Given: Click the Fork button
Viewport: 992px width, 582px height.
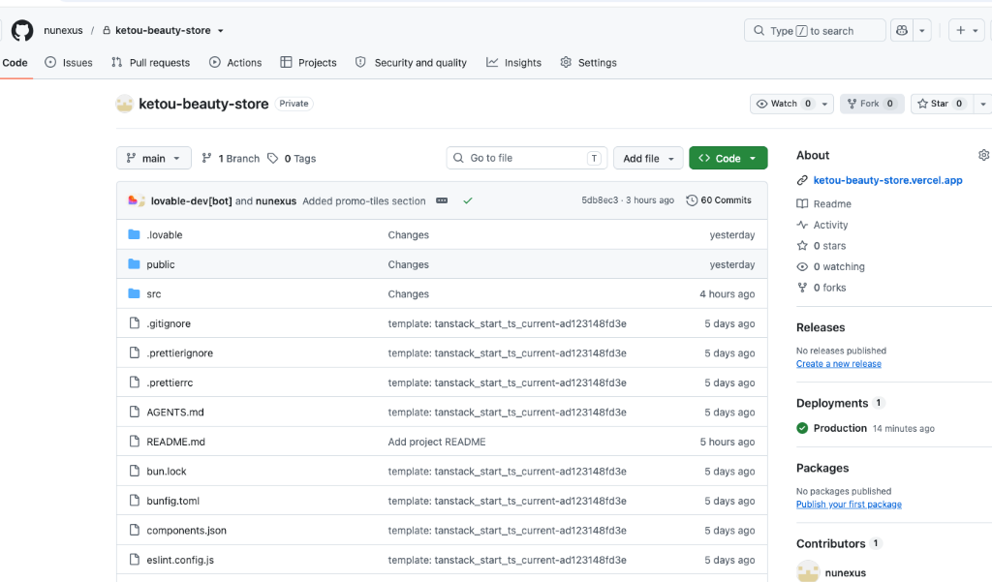Looking at the screenshot, I should tap(872, 104).
